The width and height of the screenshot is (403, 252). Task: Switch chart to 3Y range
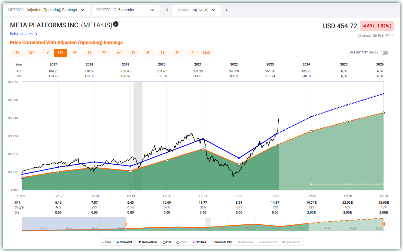tap(163, 53)
